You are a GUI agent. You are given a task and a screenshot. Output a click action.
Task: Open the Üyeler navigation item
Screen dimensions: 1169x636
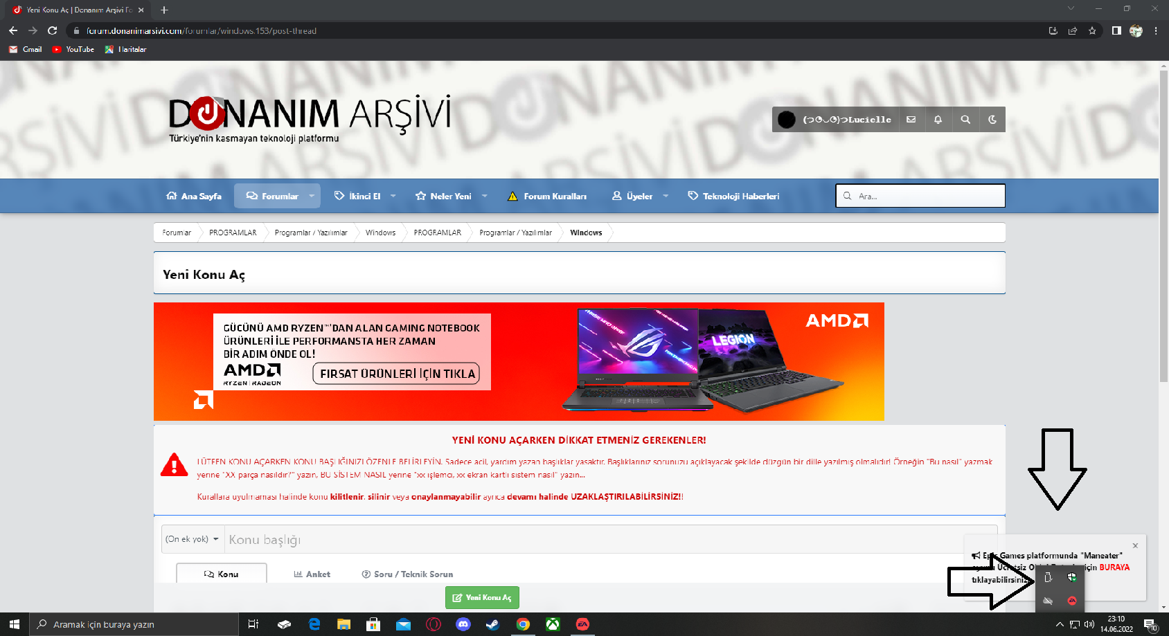click(x=632, y=196)
